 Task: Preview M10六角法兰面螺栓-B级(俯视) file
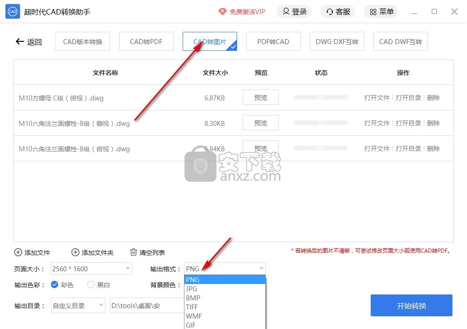[261, 148]
